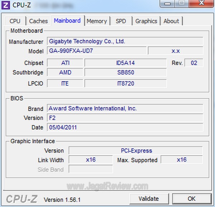Click the BIOS brand Award Software International, Inc.

(x=125, y=109)
